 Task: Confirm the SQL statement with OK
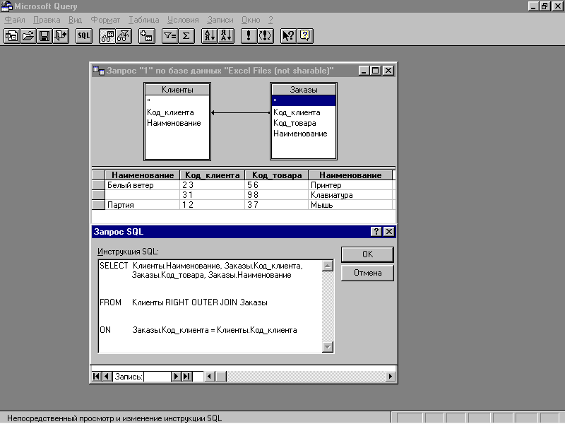coord(367,254)
